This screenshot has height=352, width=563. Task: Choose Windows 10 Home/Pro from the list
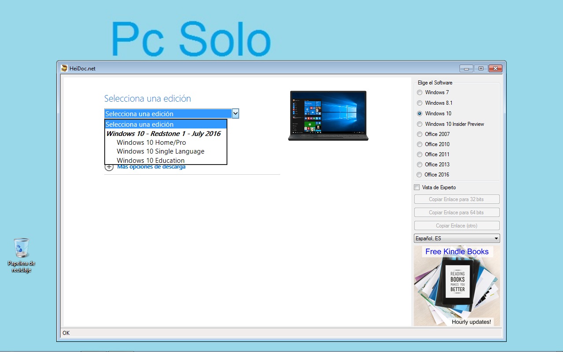coord(151,142)
